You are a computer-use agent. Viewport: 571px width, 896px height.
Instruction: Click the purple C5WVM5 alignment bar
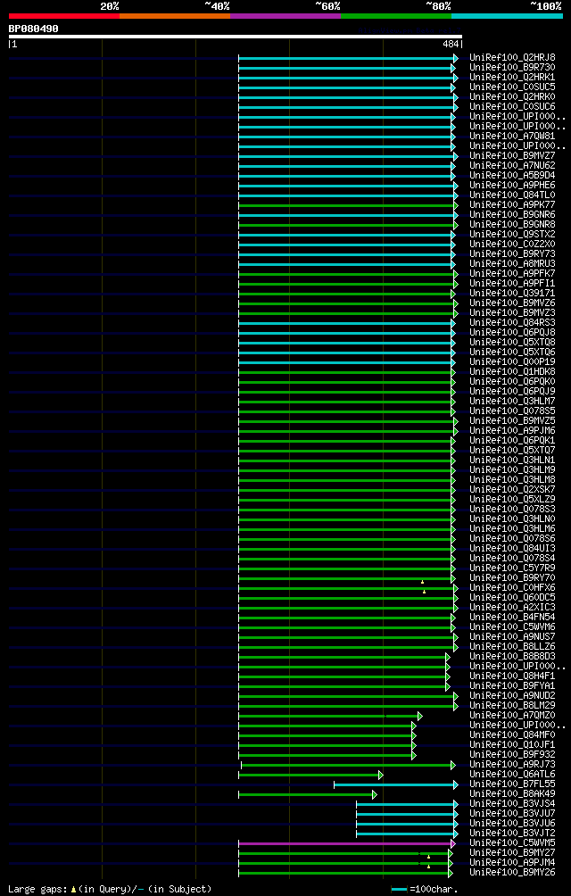coord(344,843)
